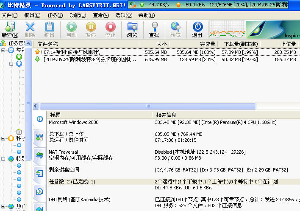Click the 635.85 MB / 769.44 MB value
Screen dimensions: 300x211
click(x=178, y=134)
